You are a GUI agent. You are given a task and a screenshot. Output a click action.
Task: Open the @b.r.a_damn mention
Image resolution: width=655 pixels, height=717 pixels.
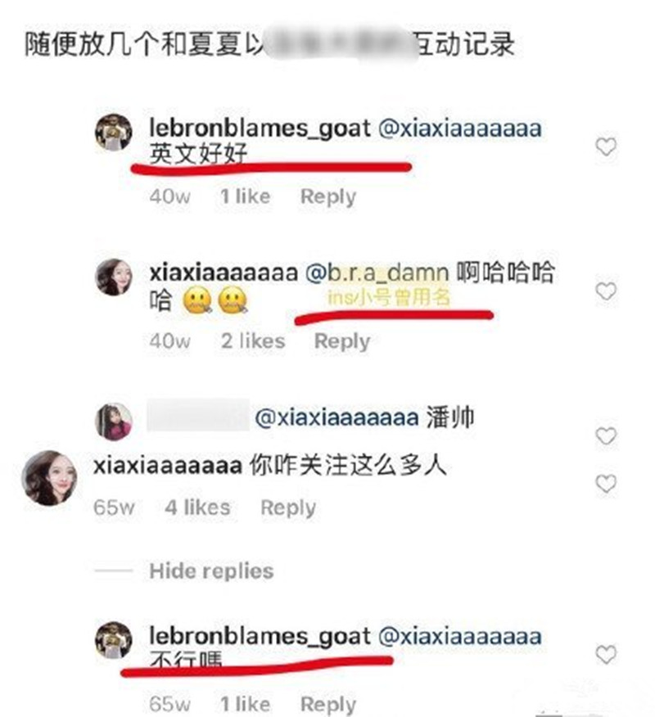377,273
